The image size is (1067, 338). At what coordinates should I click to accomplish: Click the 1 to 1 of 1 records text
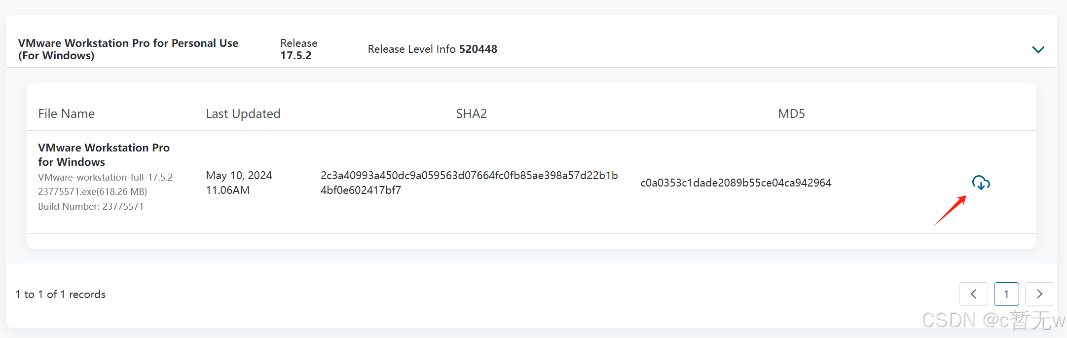click(x=60, y=295)
